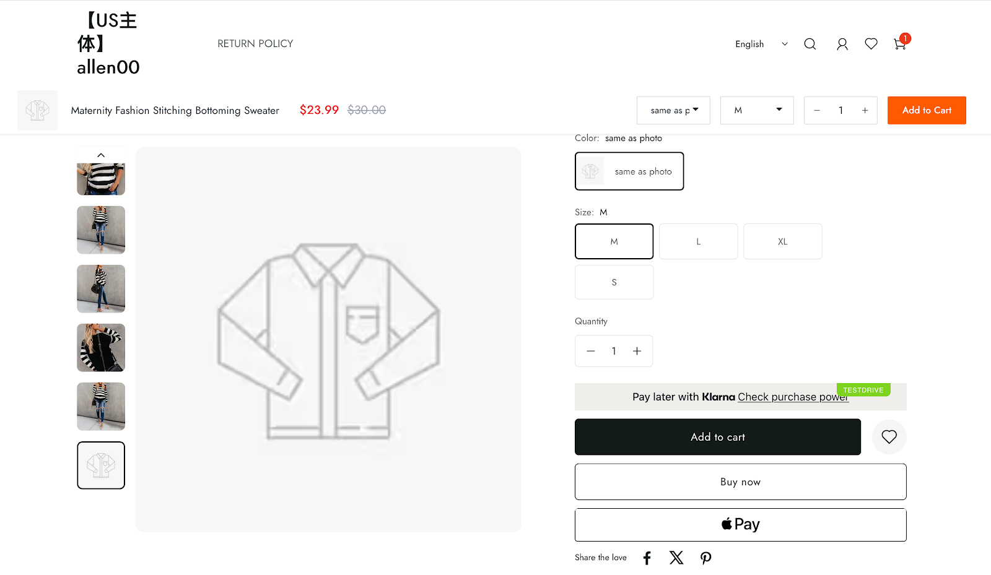The image size is (991, 575).
Task: Share product on Pinterest
Action: click(x=705, y=558)
